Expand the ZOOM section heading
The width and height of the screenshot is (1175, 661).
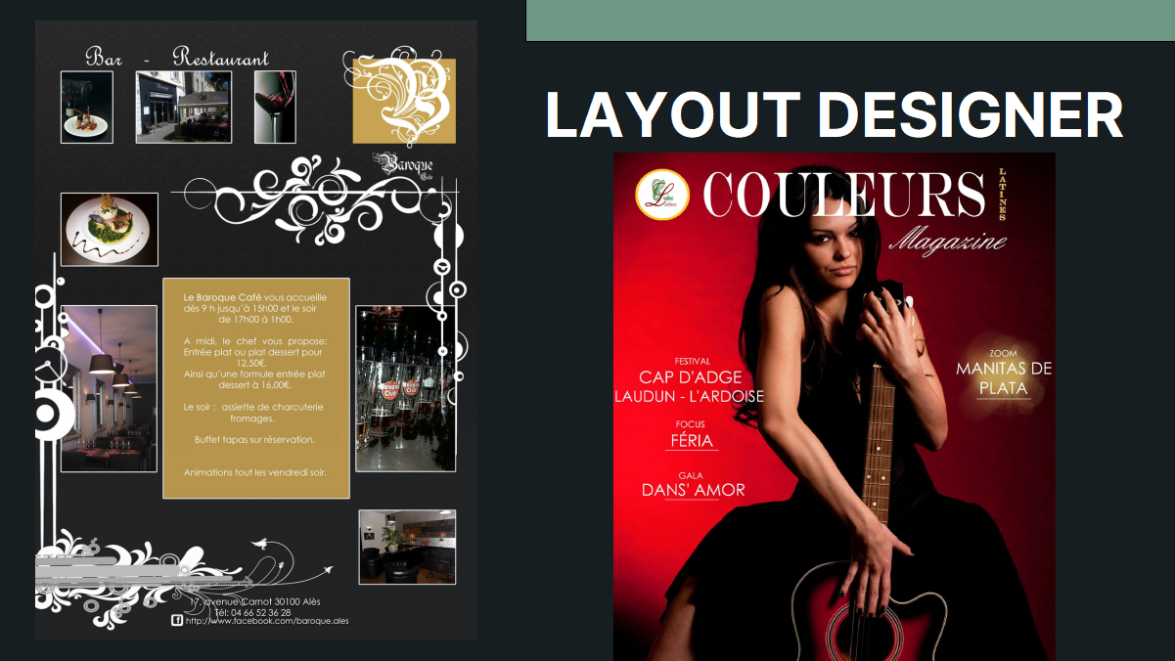pyautogui.click(x=1002, y=351)
